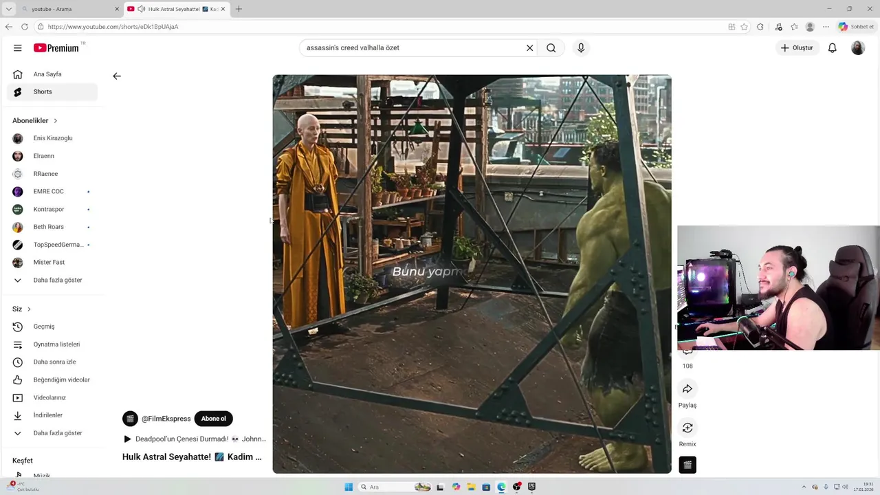Click the browser address bar URL
Screen dimensions: 880x495
pyautogui.click(x=113, y=27)
